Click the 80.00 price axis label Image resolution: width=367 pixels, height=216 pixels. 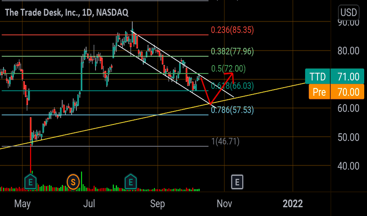pyautogui.click(x=348, y=51)
